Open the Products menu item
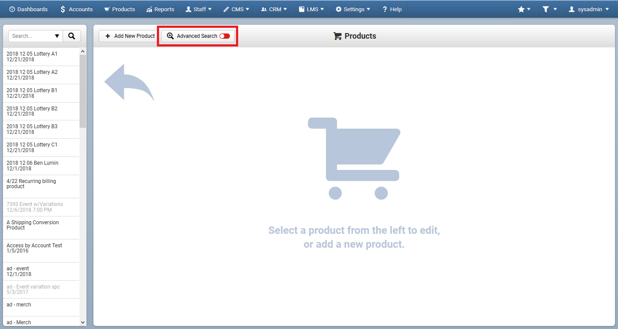 pyautogui.click(x=120, y=9)
